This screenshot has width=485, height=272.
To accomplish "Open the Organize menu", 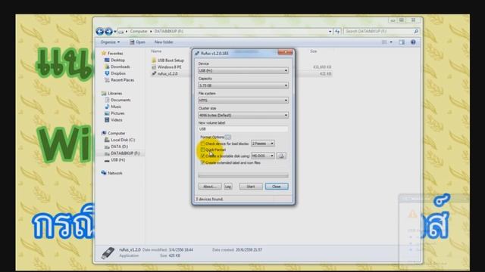I will (110, 42).
